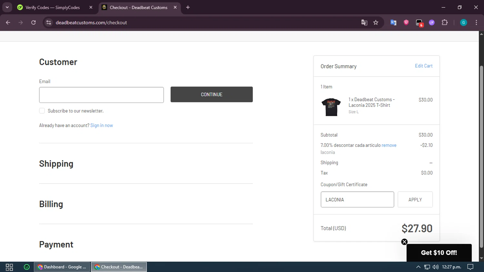Click the translate page icon
484x272 pixels.
point(364,23)
